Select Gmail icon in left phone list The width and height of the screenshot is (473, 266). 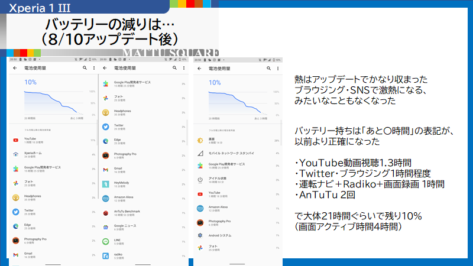click(16, 255)
